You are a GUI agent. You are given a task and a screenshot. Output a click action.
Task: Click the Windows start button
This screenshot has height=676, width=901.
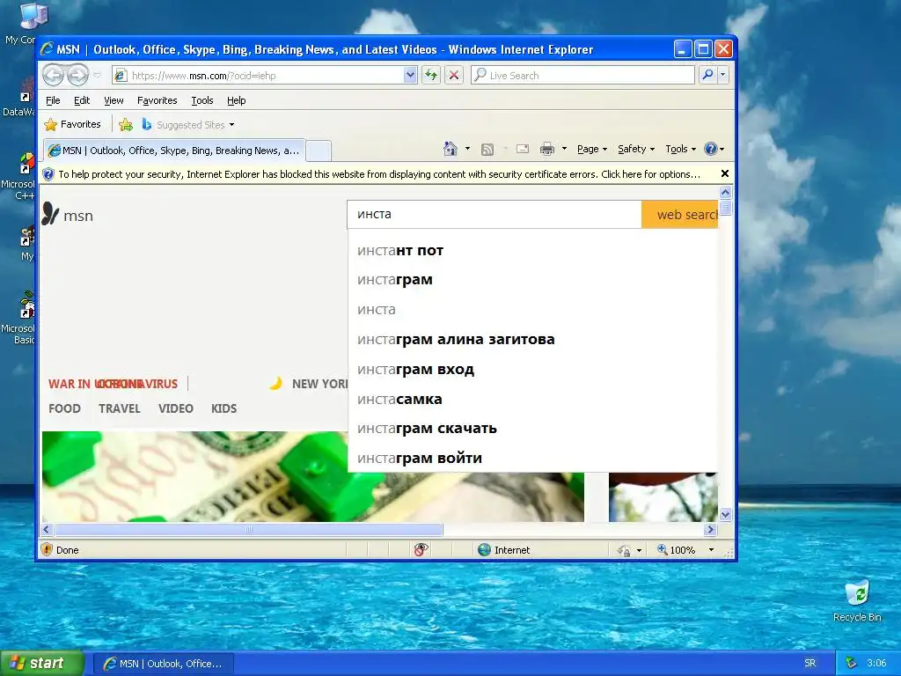pos(41,664)
